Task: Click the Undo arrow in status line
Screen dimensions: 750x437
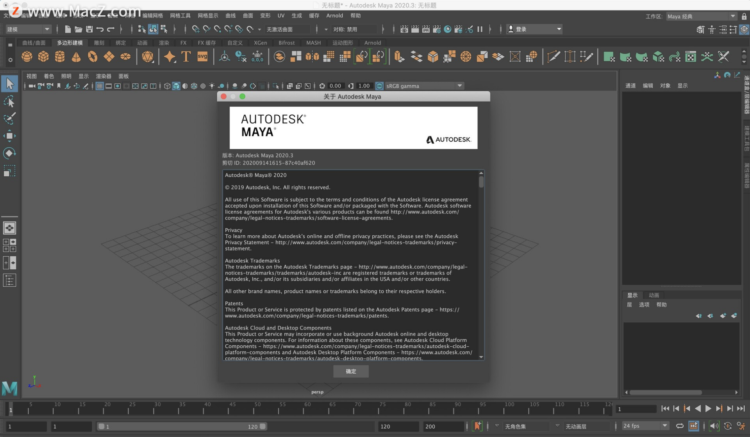Action: tap(100, 29)
